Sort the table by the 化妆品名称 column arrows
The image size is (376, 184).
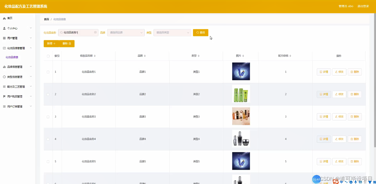click(x=95, y=56)
